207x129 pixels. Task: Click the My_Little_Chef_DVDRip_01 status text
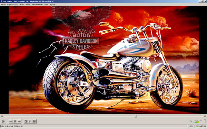[12, 126]
